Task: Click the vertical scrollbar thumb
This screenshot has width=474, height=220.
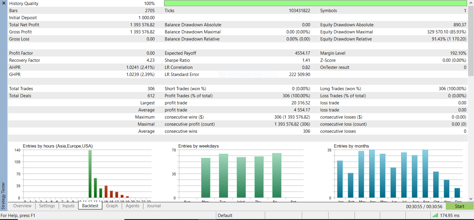Action: 471,41
